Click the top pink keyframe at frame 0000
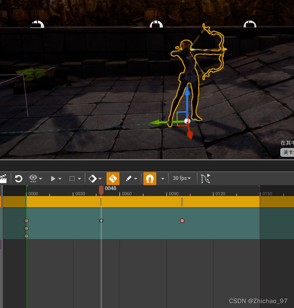The image size is (294, 308). point(26,221)
